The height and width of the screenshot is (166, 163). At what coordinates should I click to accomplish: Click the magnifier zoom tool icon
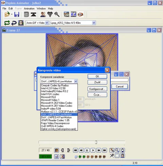tap(117, 150)
